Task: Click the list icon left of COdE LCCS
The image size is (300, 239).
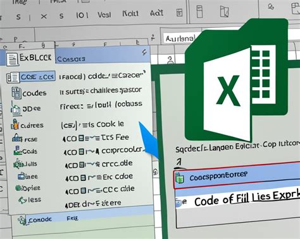Action: tap(13, 78)
